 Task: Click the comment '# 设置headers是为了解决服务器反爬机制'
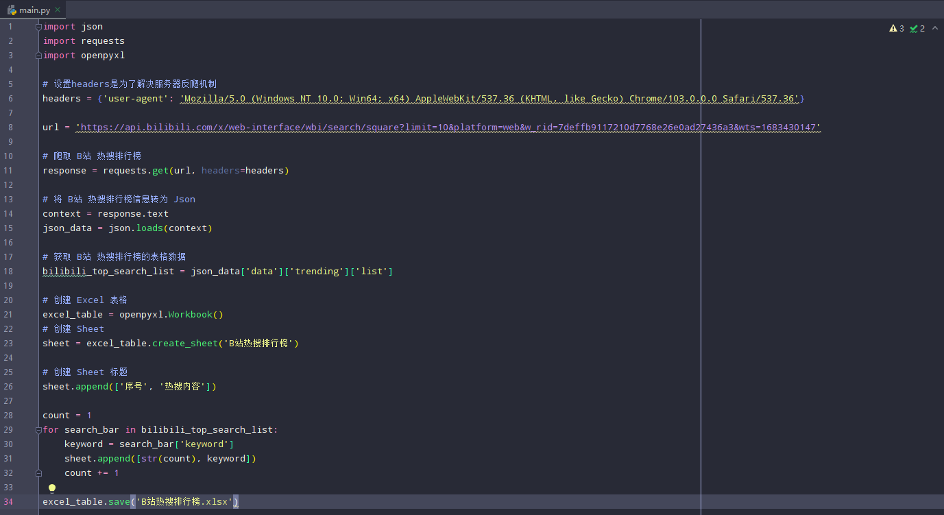point(130,84)
